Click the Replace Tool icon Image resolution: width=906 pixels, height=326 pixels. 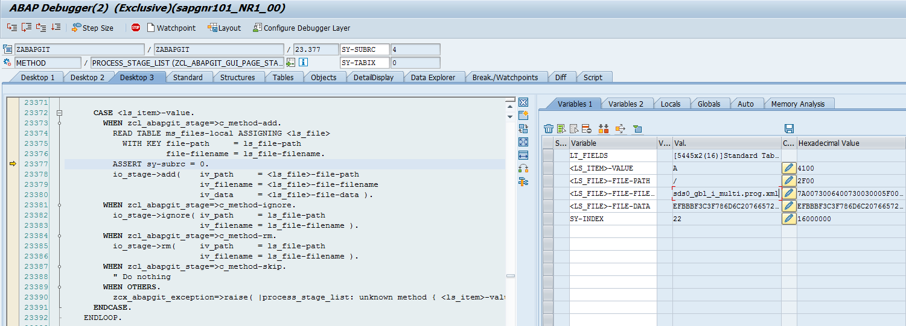(x=523, y=128)
